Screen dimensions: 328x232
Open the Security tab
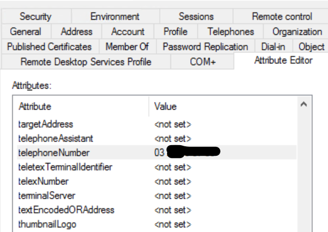tap(36, 16)
